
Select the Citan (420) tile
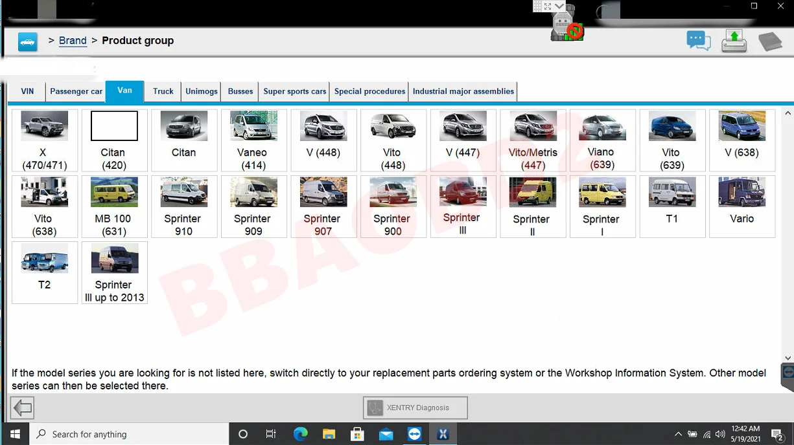114,140
